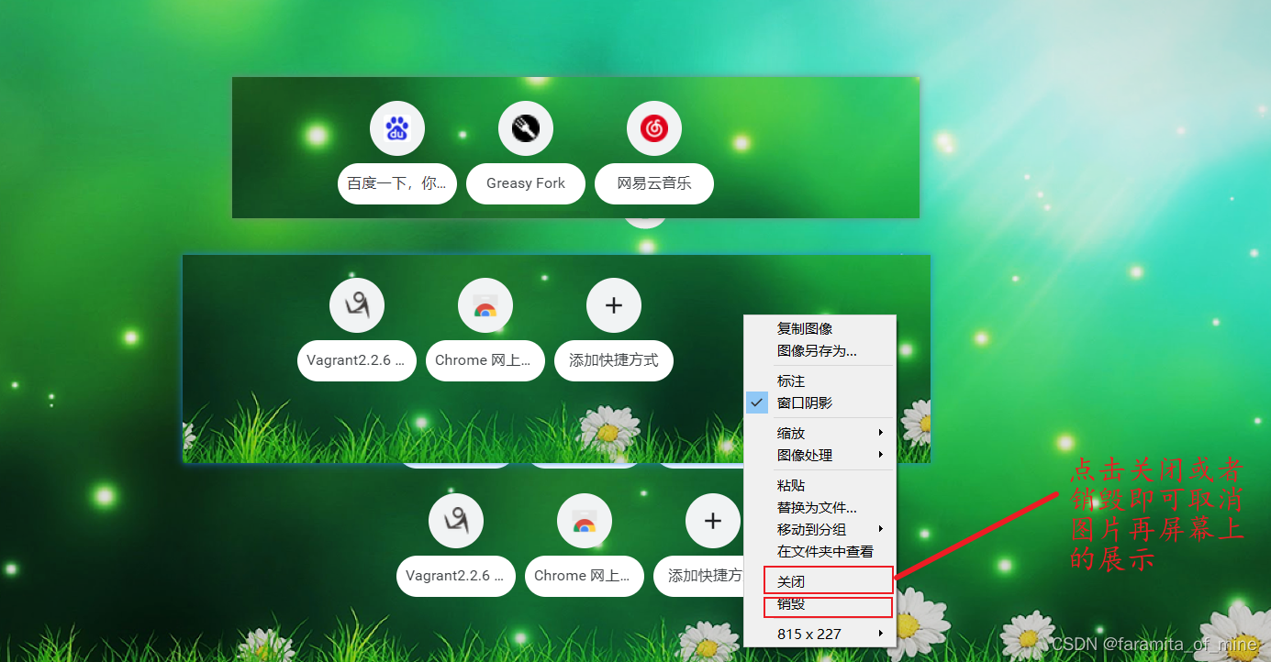Screen dimensions: 1271x662
Task: Choose 粘贴 from the context menu
Action: [819, 485]
